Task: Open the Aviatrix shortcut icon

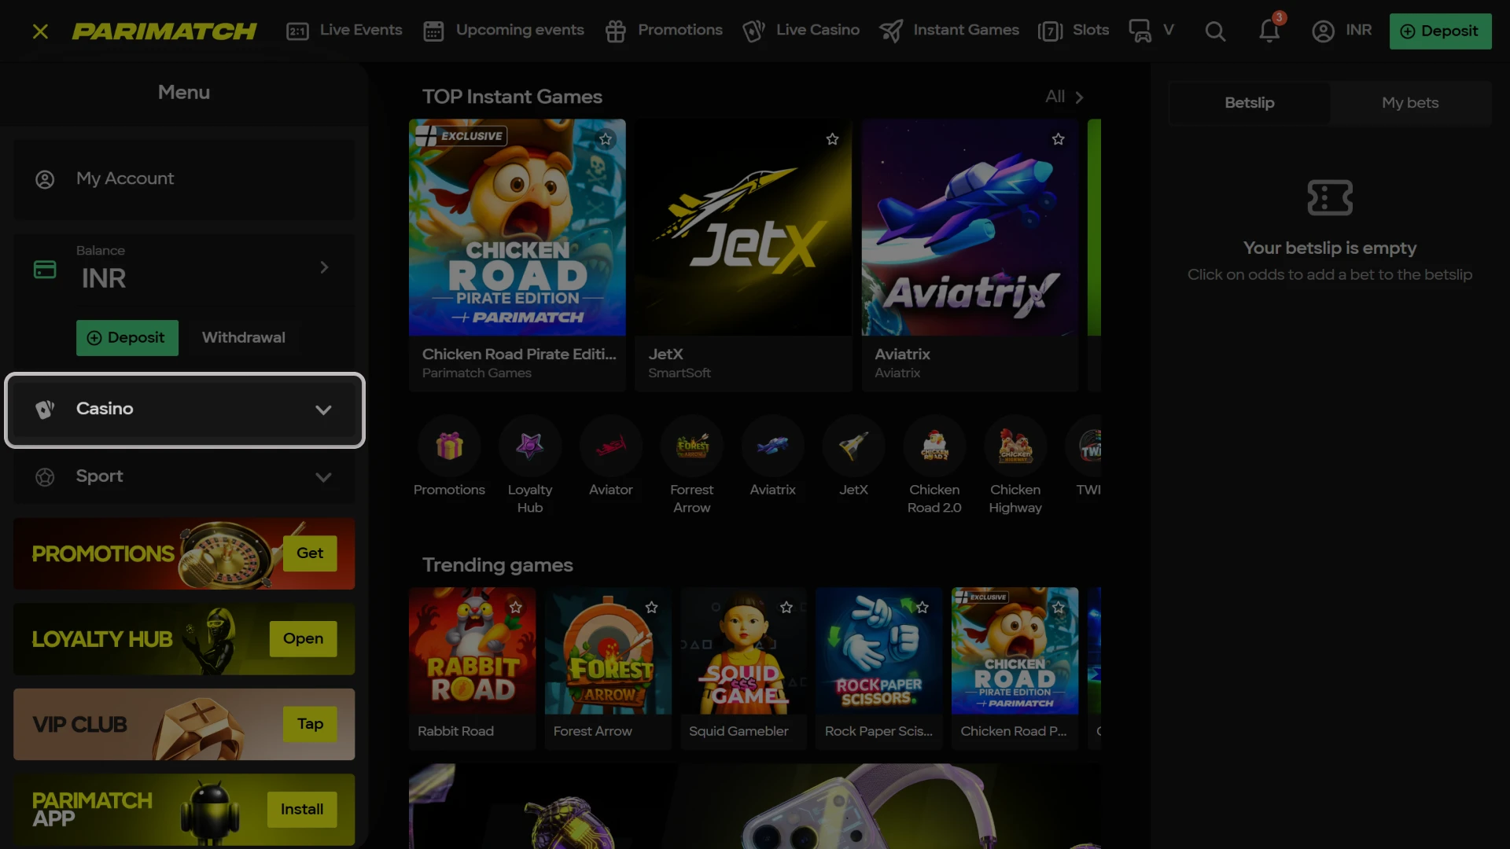Action: tap(773, 446)
